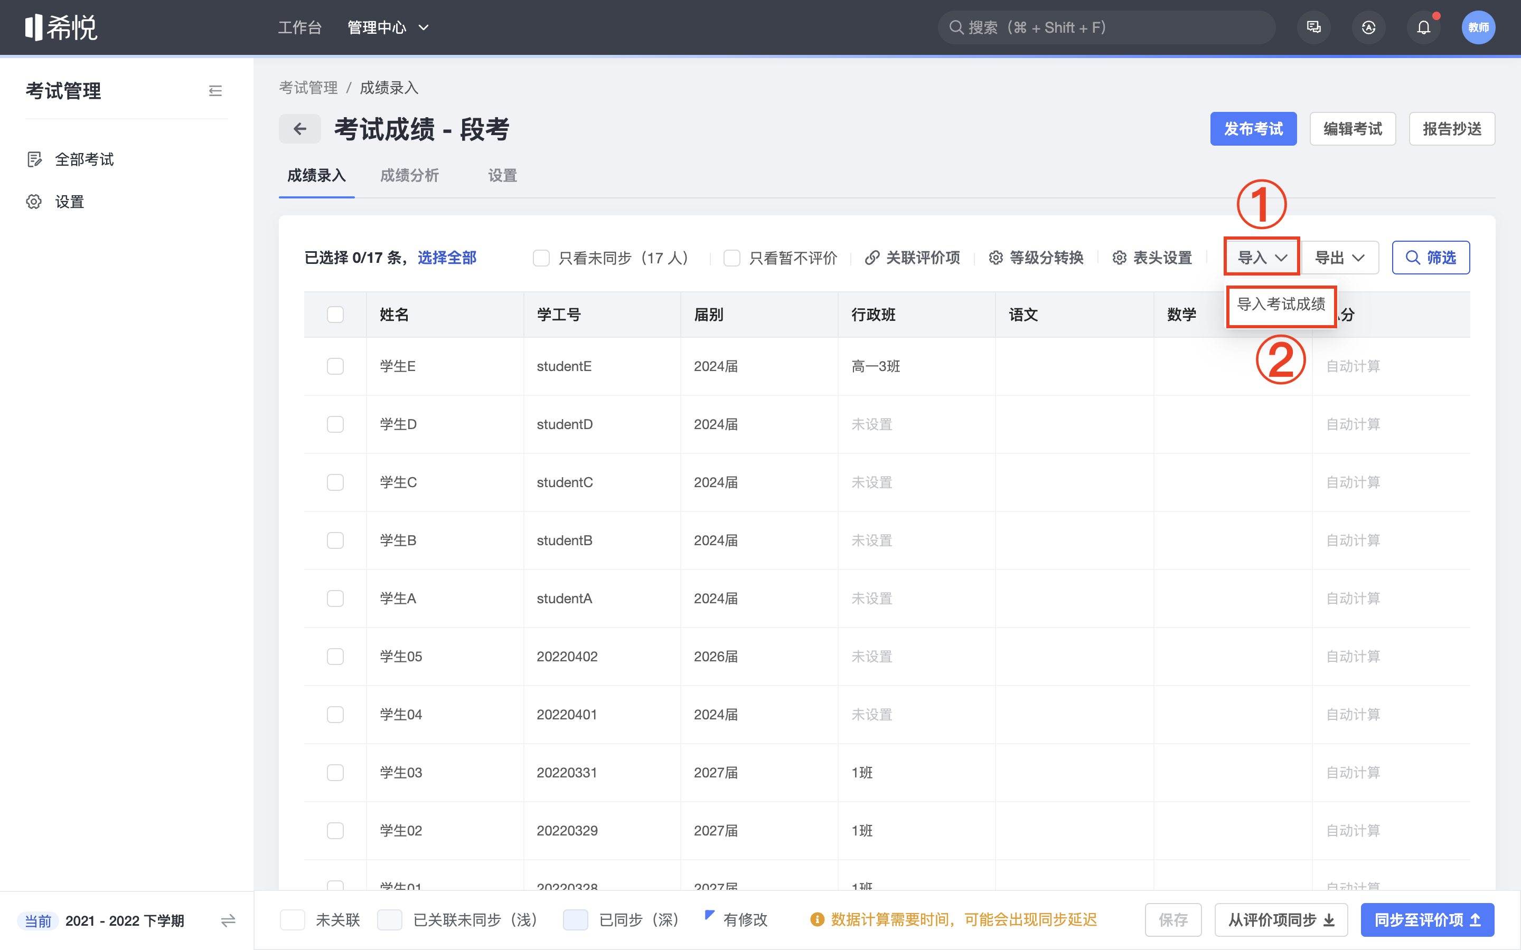Click the language switch icon
Viewport: 1521px width, 950px height.
tap(1368, 27)
